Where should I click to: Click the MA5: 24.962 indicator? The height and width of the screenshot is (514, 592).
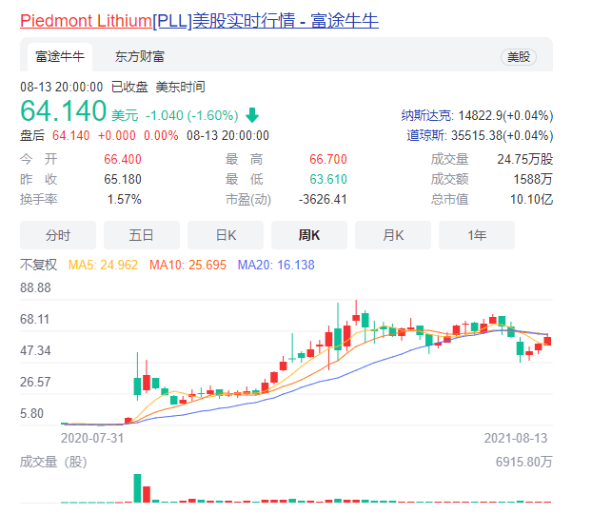103,265
